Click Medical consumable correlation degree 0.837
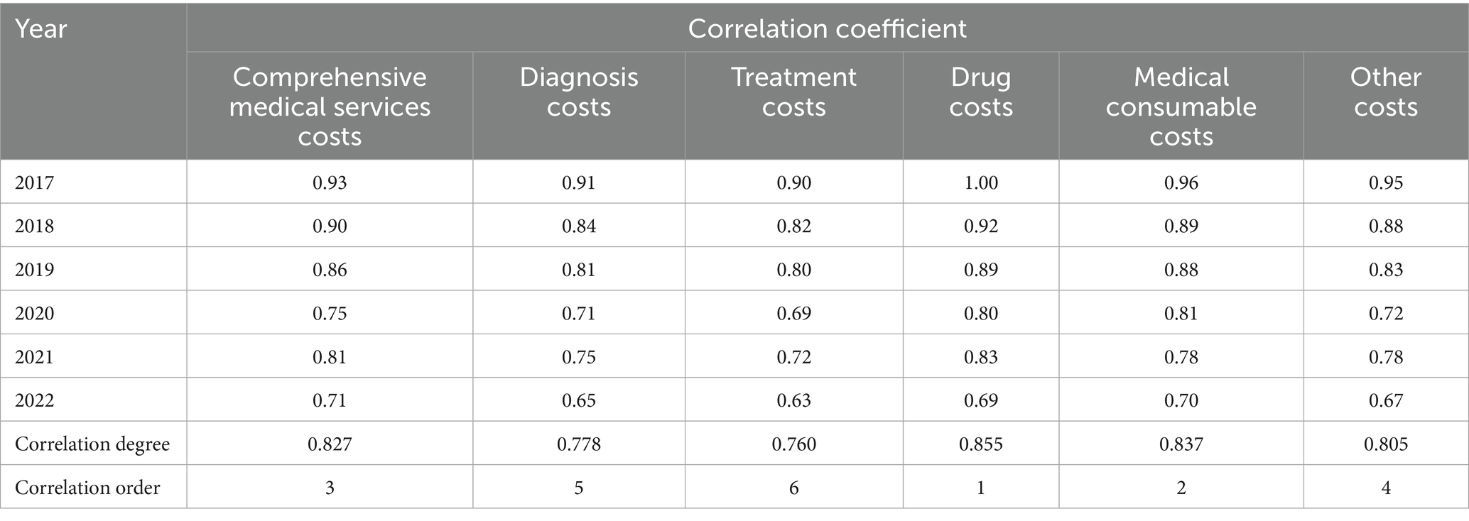Screen dimensions: 1469x521 (x=1181, y=444)
